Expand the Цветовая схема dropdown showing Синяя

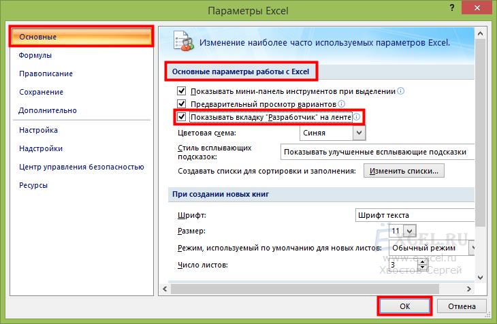point(359,133)
